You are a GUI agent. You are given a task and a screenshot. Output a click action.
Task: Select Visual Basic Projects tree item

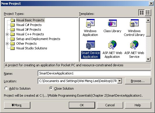click(x=30, y=20)
